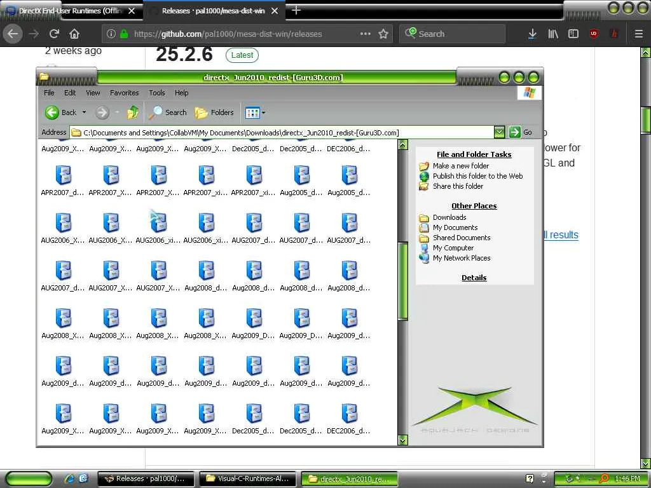
Task: Toggle the Folders pane in Explorer
Action: click(214, 112)
